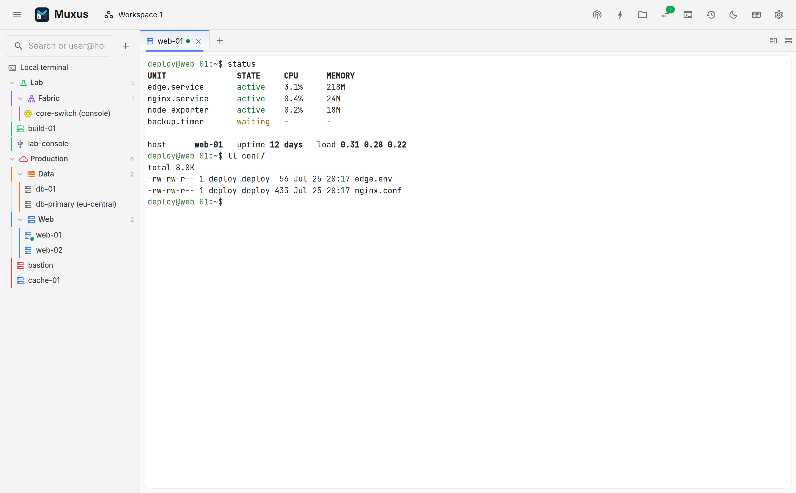Open the history clock icon
The height and width of the screenshot is (493, 796).
(x=711, y=15)
